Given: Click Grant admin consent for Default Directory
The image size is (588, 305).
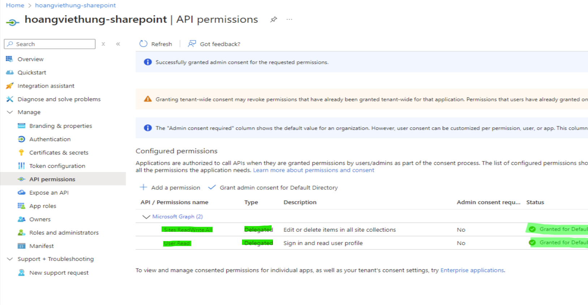Looking at the screenshot, I should (x=279, y=187).
